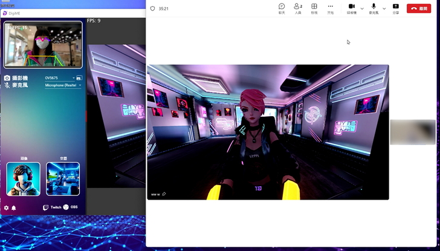This screenshot has height=251, width=440.
Task: Click the Twitch streaming icon
Action: (x=46, y=207)
